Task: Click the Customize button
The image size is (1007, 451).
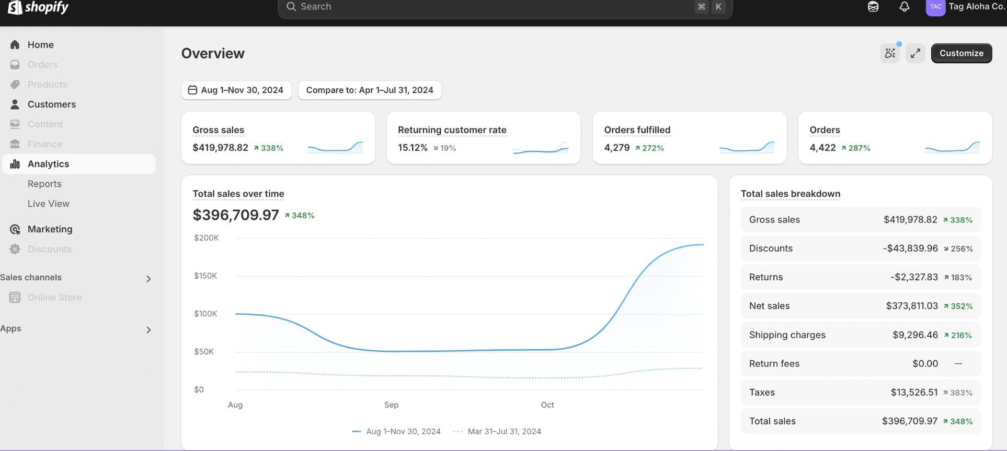Action: coord(962,53)
